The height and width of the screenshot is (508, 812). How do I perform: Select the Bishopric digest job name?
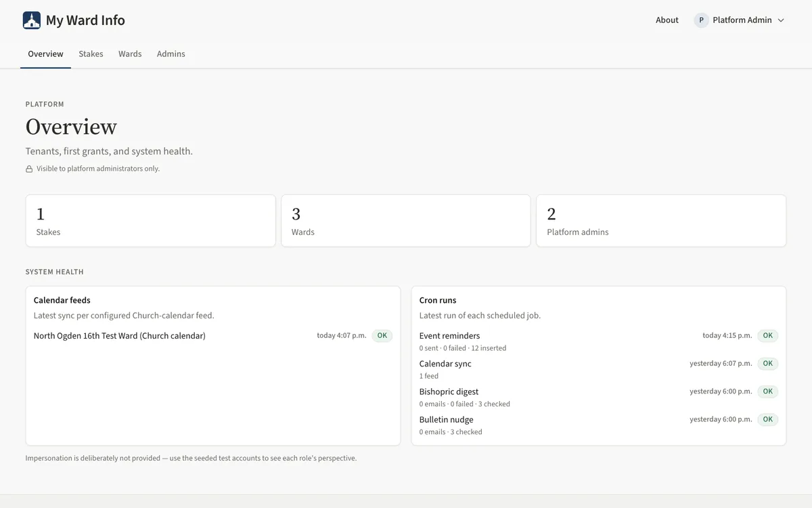click(x=449, y=391)
